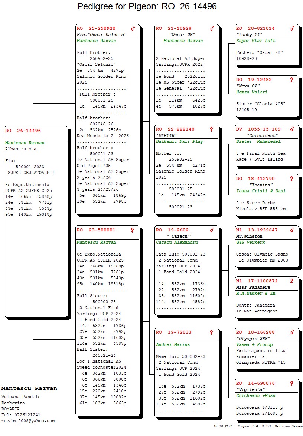This screenshot has width=303, height=436.
Task: Click the owner name 'R.A.Bakker & Zn'
Action: click(x=256, y=294)
